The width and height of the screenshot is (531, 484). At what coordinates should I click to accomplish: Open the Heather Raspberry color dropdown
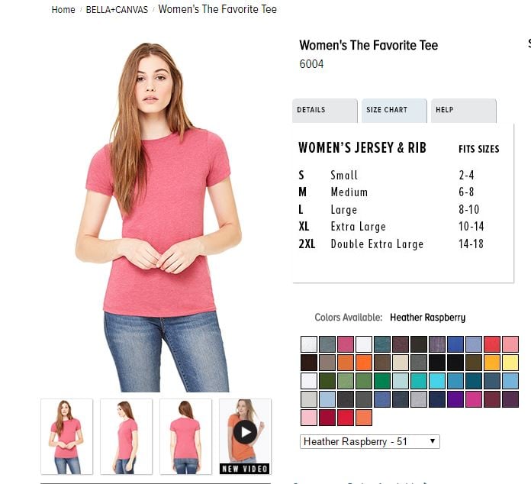pos(370,442)
